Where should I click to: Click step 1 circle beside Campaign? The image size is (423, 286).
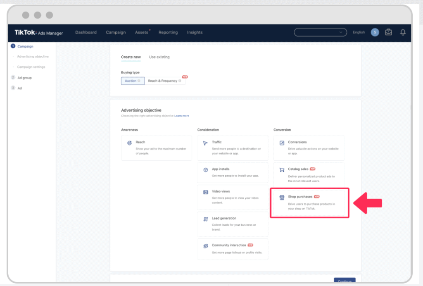(x=13, y=46)
